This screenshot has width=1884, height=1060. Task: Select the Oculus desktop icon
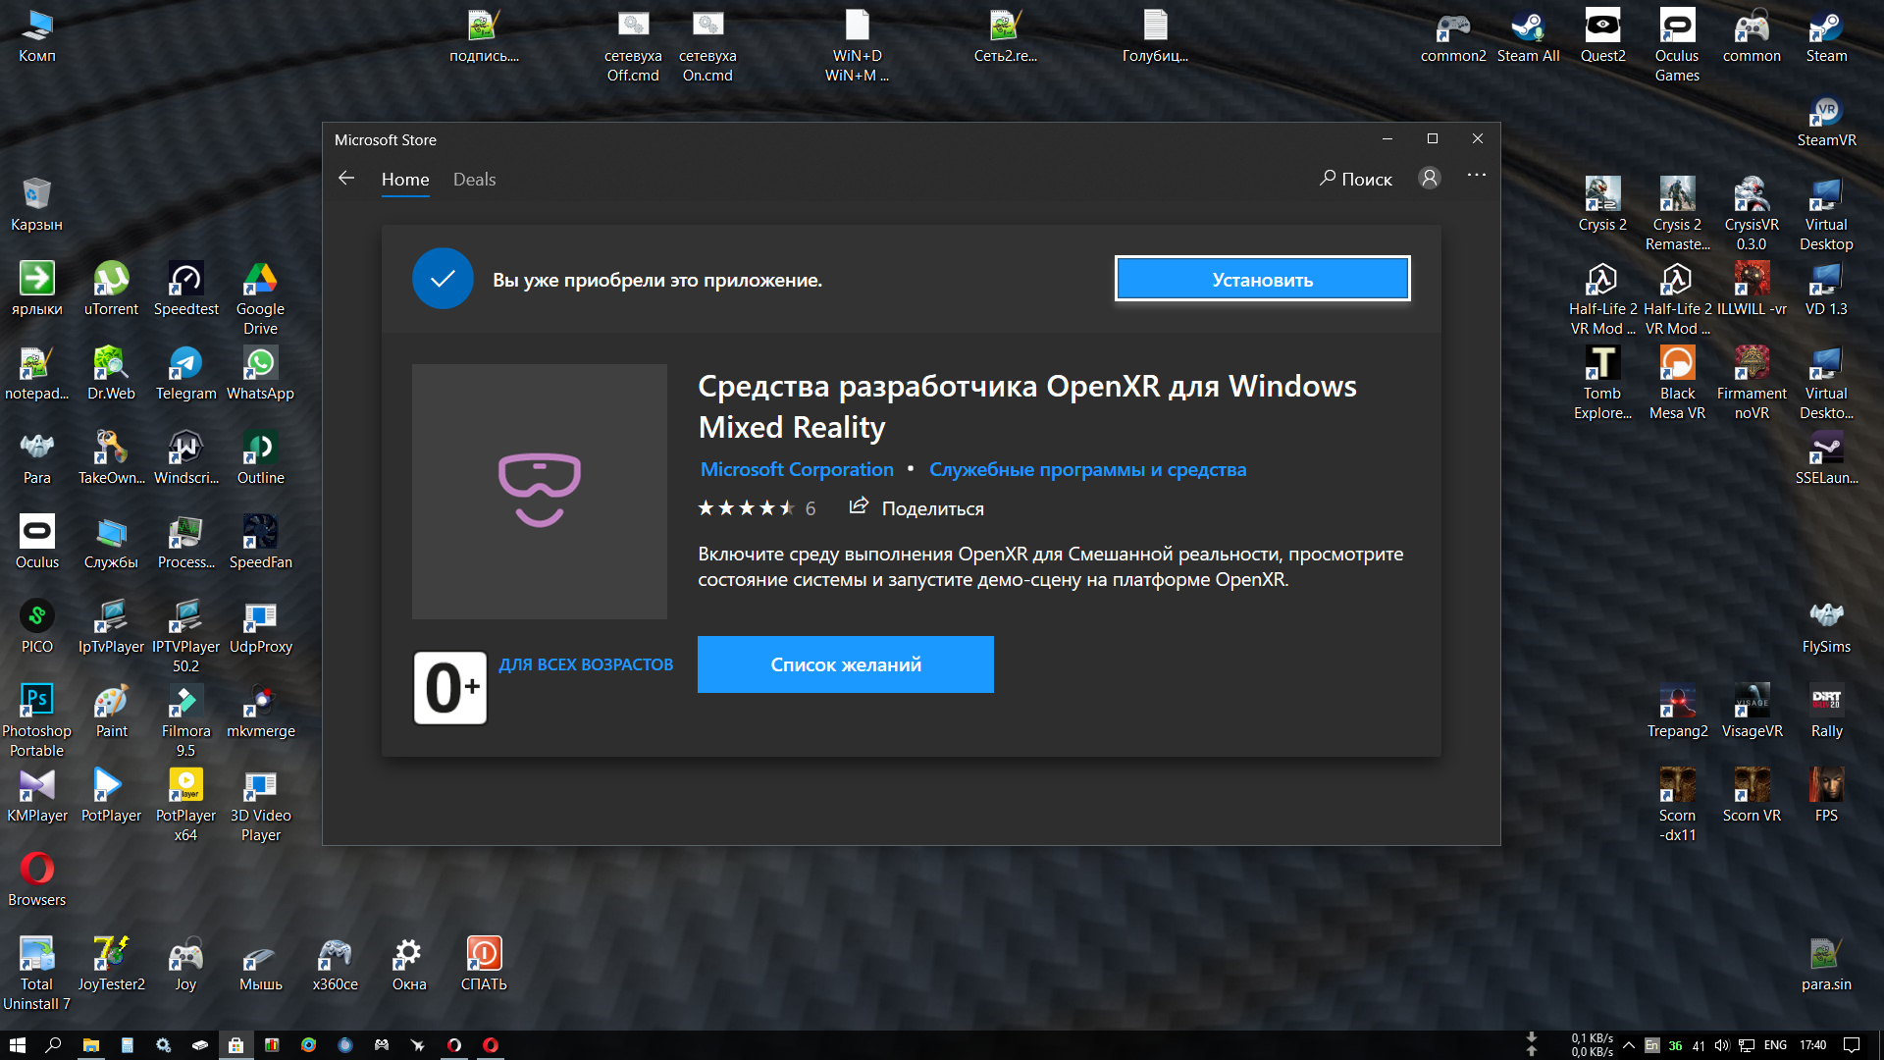click(36, 544)
